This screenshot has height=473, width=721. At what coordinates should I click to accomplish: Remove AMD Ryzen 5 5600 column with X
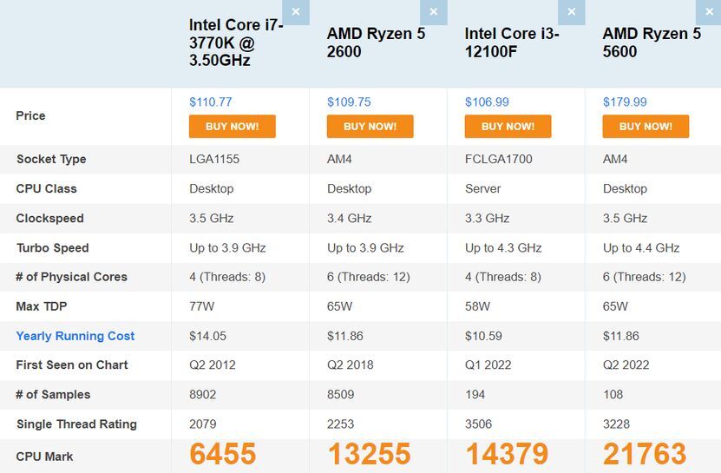709,12
